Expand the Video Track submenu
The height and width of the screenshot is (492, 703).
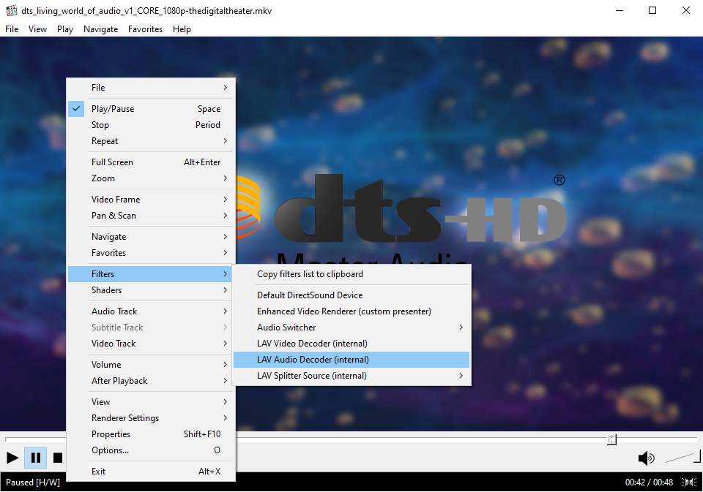[x=151, y=344]
